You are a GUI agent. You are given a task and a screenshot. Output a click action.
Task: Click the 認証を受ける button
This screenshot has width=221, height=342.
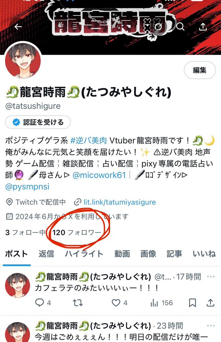pyautogui.click(x=38, y=122)
